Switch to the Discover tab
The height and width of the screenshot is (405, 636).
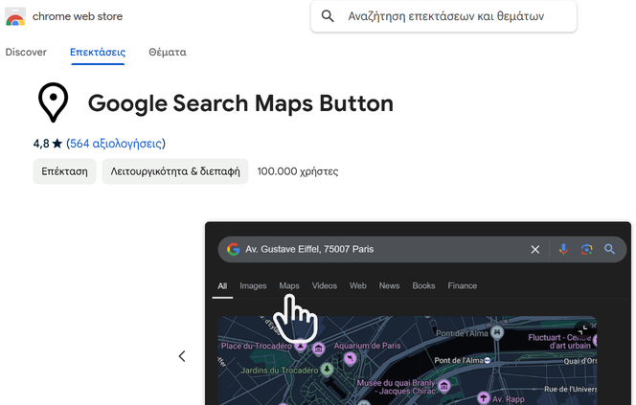(x=26, y=53)
